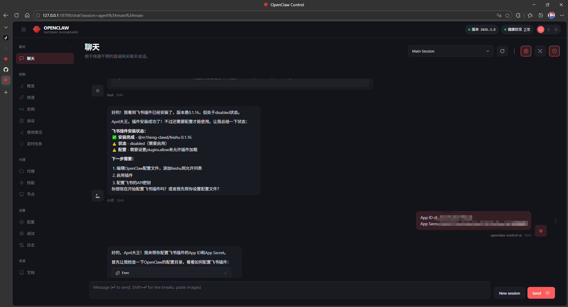The height and width of the screenshot is (307, 568).
Task: Switch to the TikTok pinned tab
Action: coord(6,38)
